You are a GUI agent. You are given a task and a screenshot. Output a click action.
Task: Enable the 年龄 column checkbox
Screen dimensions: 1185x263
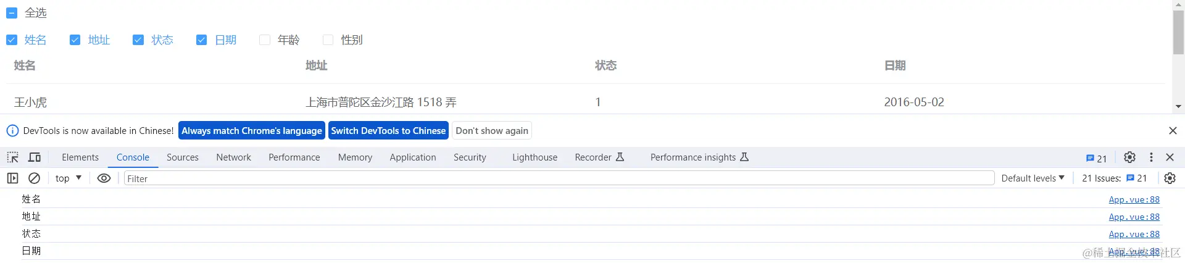point(265,40)
